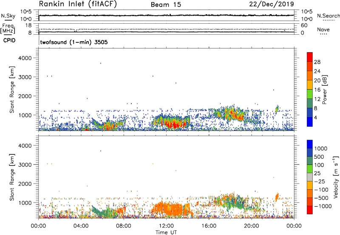Click the "Nave" legend label
This screenshot has height=235, width=340.
click(x=323, y=30)
